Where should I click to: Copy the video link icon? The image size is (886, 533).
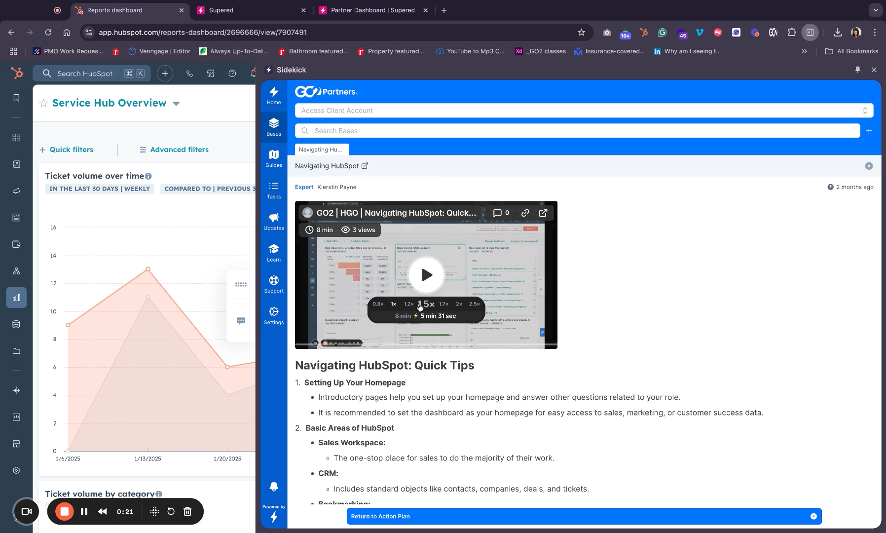(525, 213)
